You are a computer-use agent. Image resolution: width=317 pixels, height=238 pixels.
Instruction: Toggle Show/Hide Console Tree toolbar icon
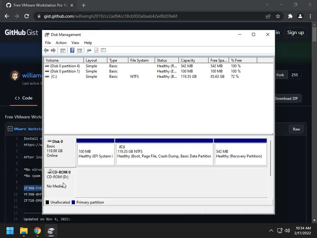63,51
